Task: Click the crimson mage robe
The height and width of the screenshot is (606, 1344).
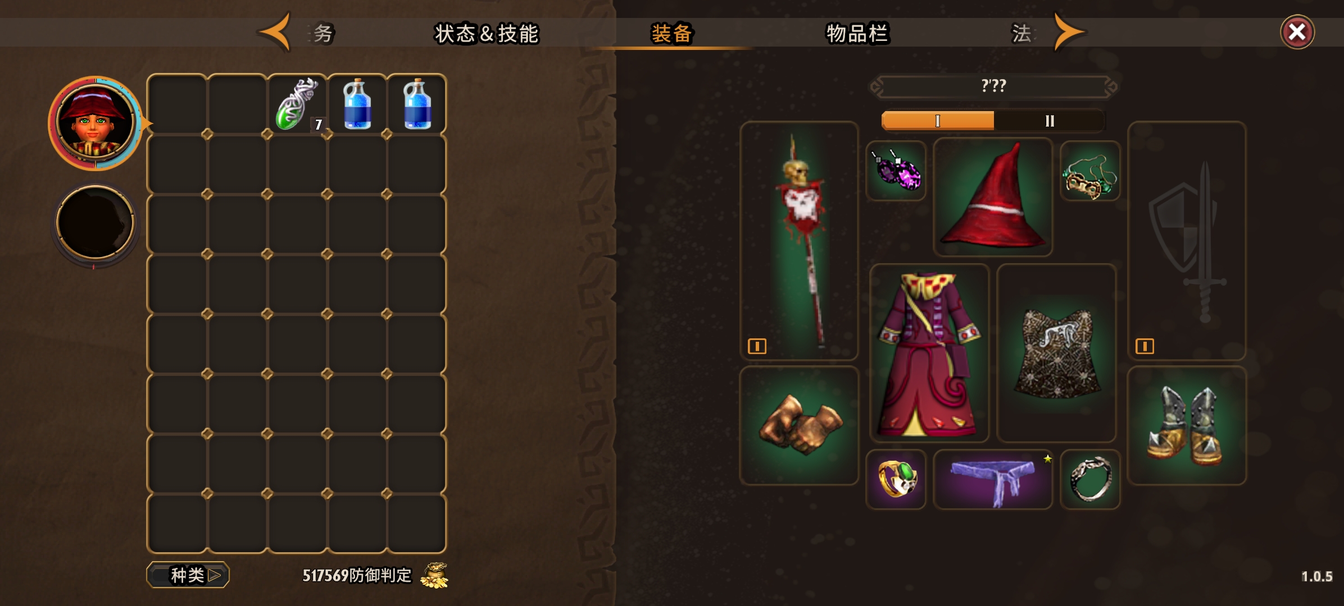Action: point(929,353)
